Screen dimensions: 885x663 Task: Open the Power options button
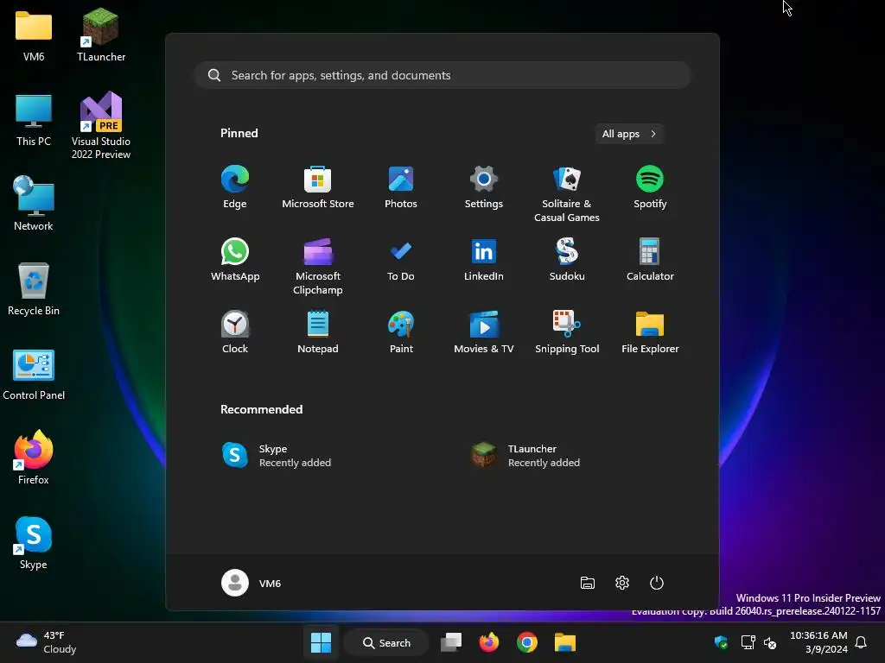(657, 583)
